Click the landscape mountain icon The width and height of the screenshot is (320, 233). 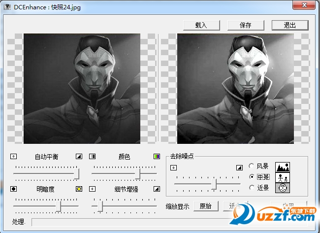tap(282, 167)
